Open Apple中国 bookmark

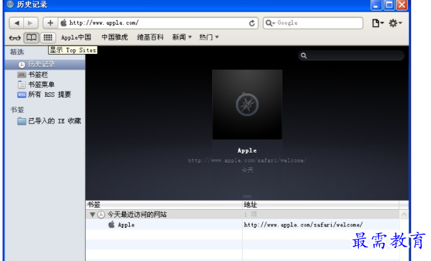[x=76, y=38]
